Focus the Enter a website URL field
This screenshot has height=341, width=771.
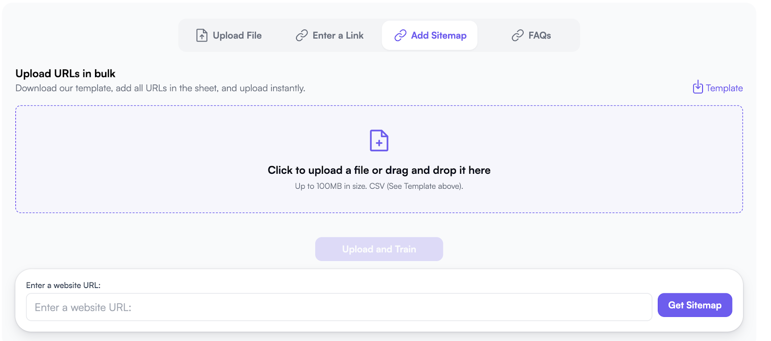pos(339,307)
